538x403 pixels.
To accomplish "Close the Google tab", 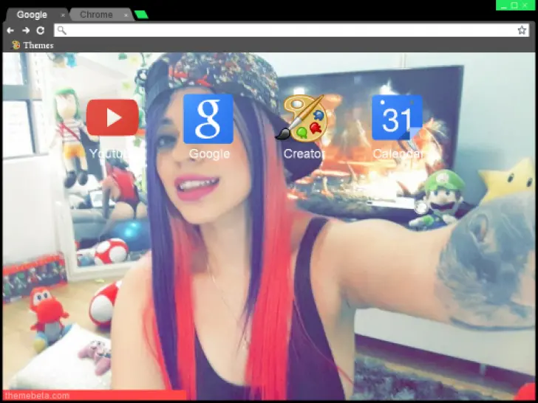I will pos(63,15).
